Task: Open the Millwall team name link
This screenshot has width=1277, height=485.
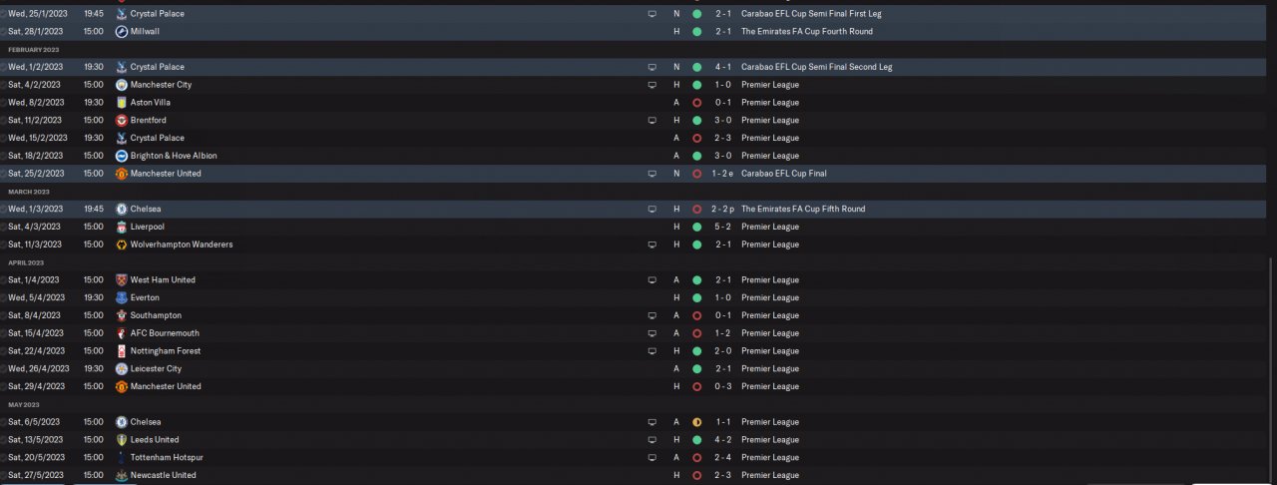Action: pyautogui.click(x=145, y=32)
